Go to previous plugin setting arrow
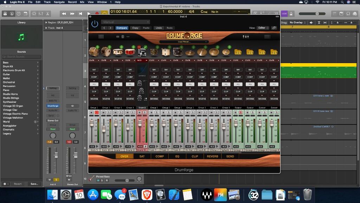This screenshot has width=360, height=203. tap(104, 28)
